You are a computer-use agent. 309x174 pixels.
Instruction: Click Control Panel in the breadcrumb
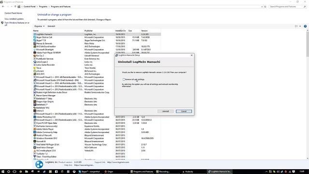(29, 6)
